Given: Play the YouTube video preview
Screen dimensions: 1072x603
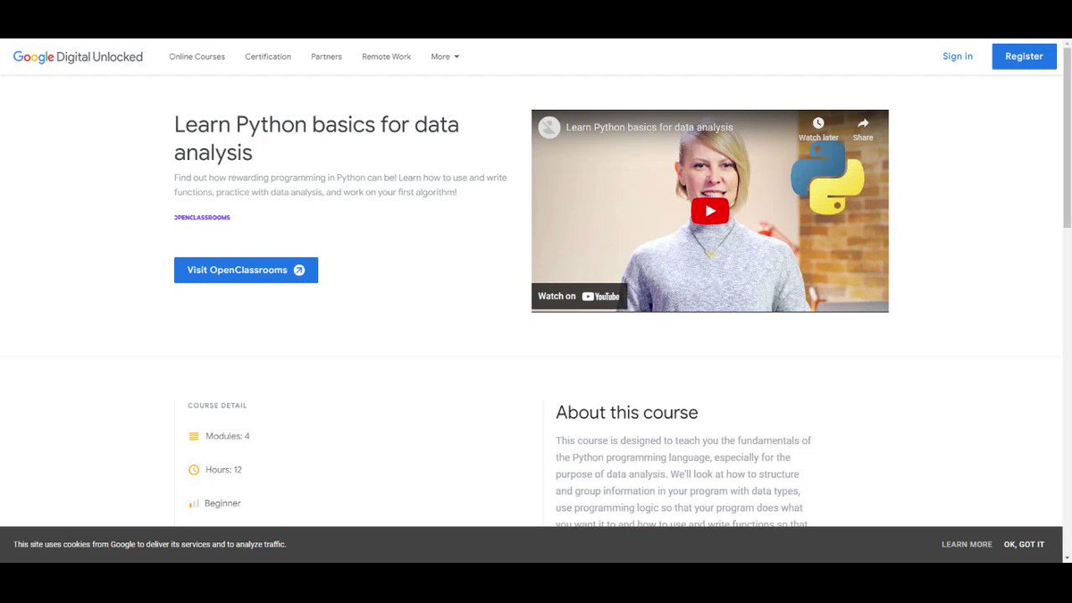Looking at the screenshot, I should coord(710,211).
